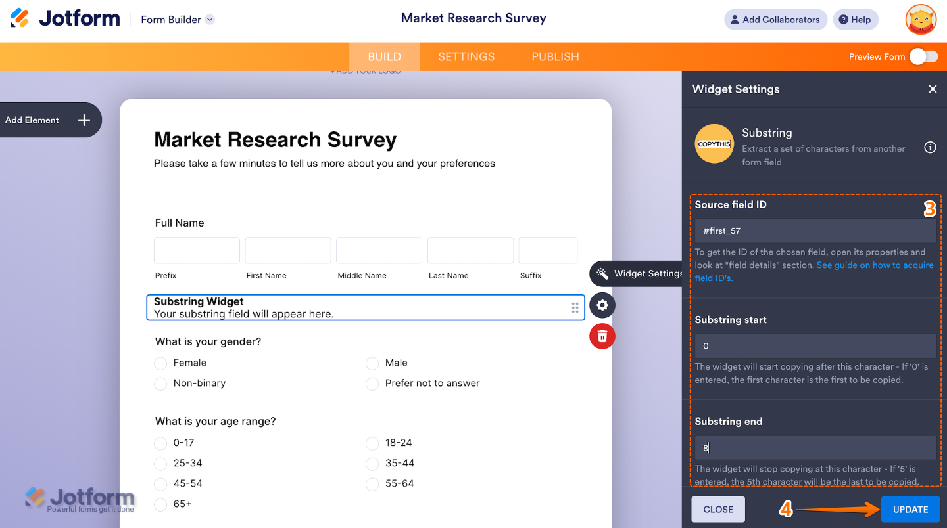Click the info icon beside Substring description
947x528 pixels.
[930, 148]
